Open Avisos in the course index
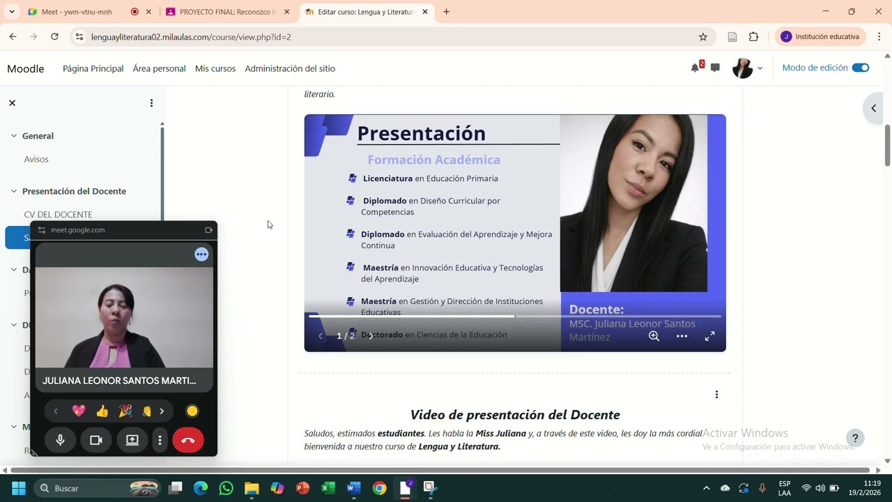The height and width of the screenshot is (502, 892). [x=36, y=159]
